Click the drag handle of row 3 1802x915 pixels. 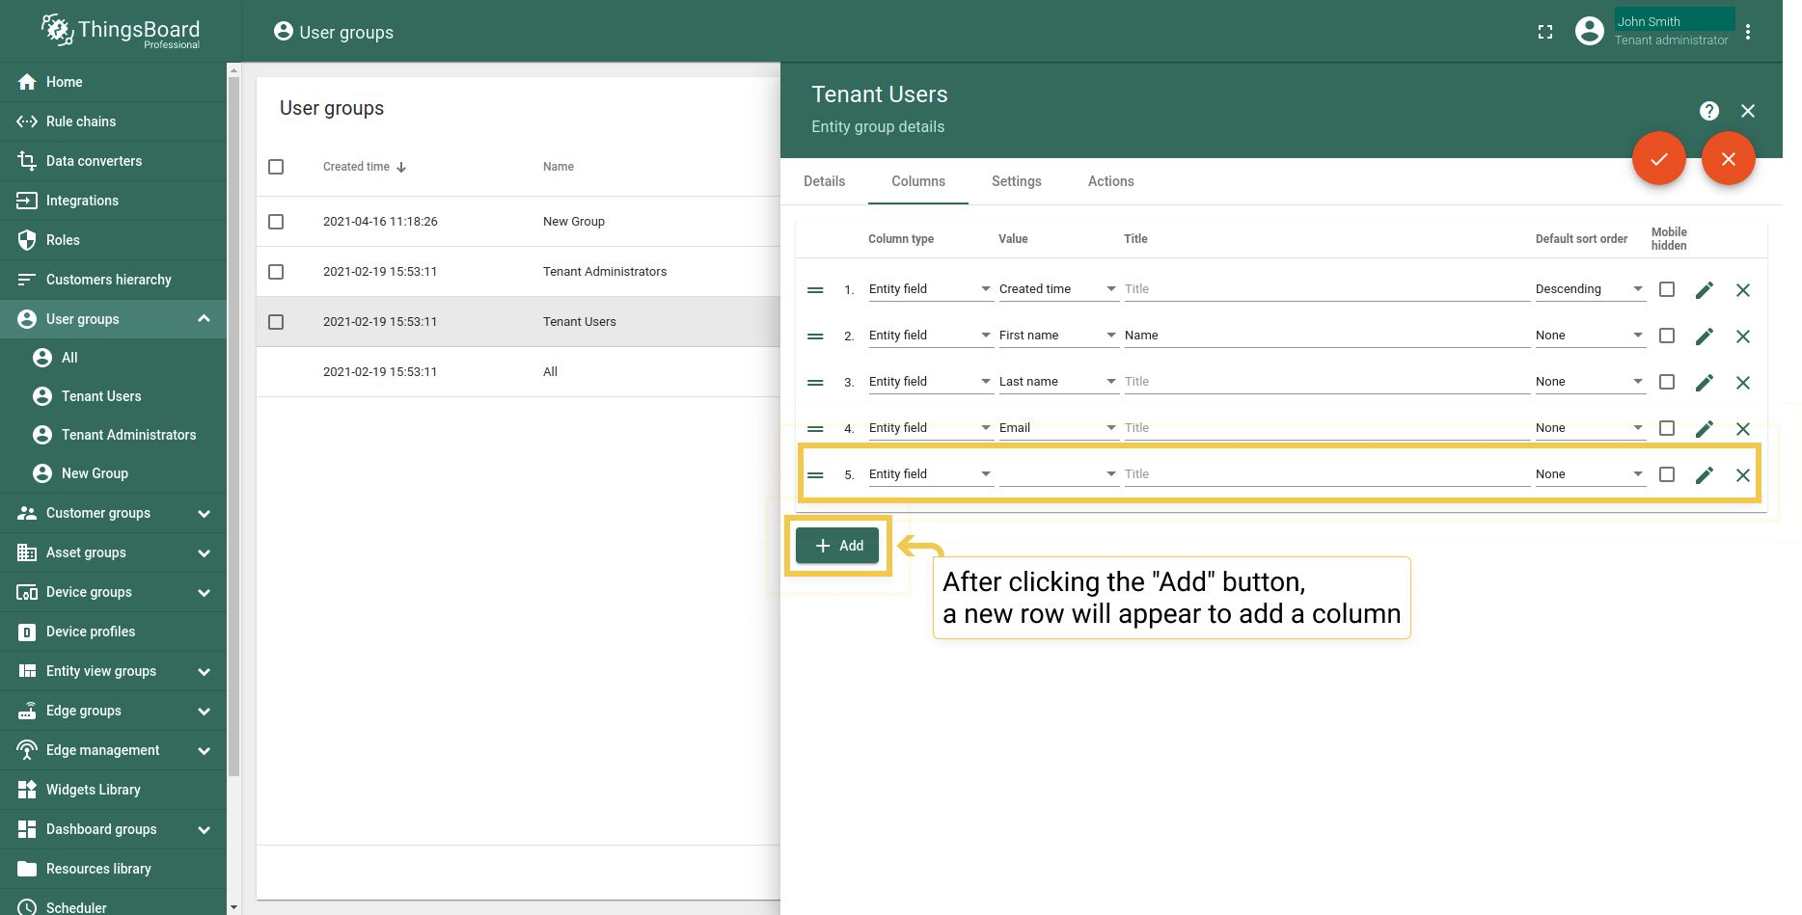click(815, 383)
